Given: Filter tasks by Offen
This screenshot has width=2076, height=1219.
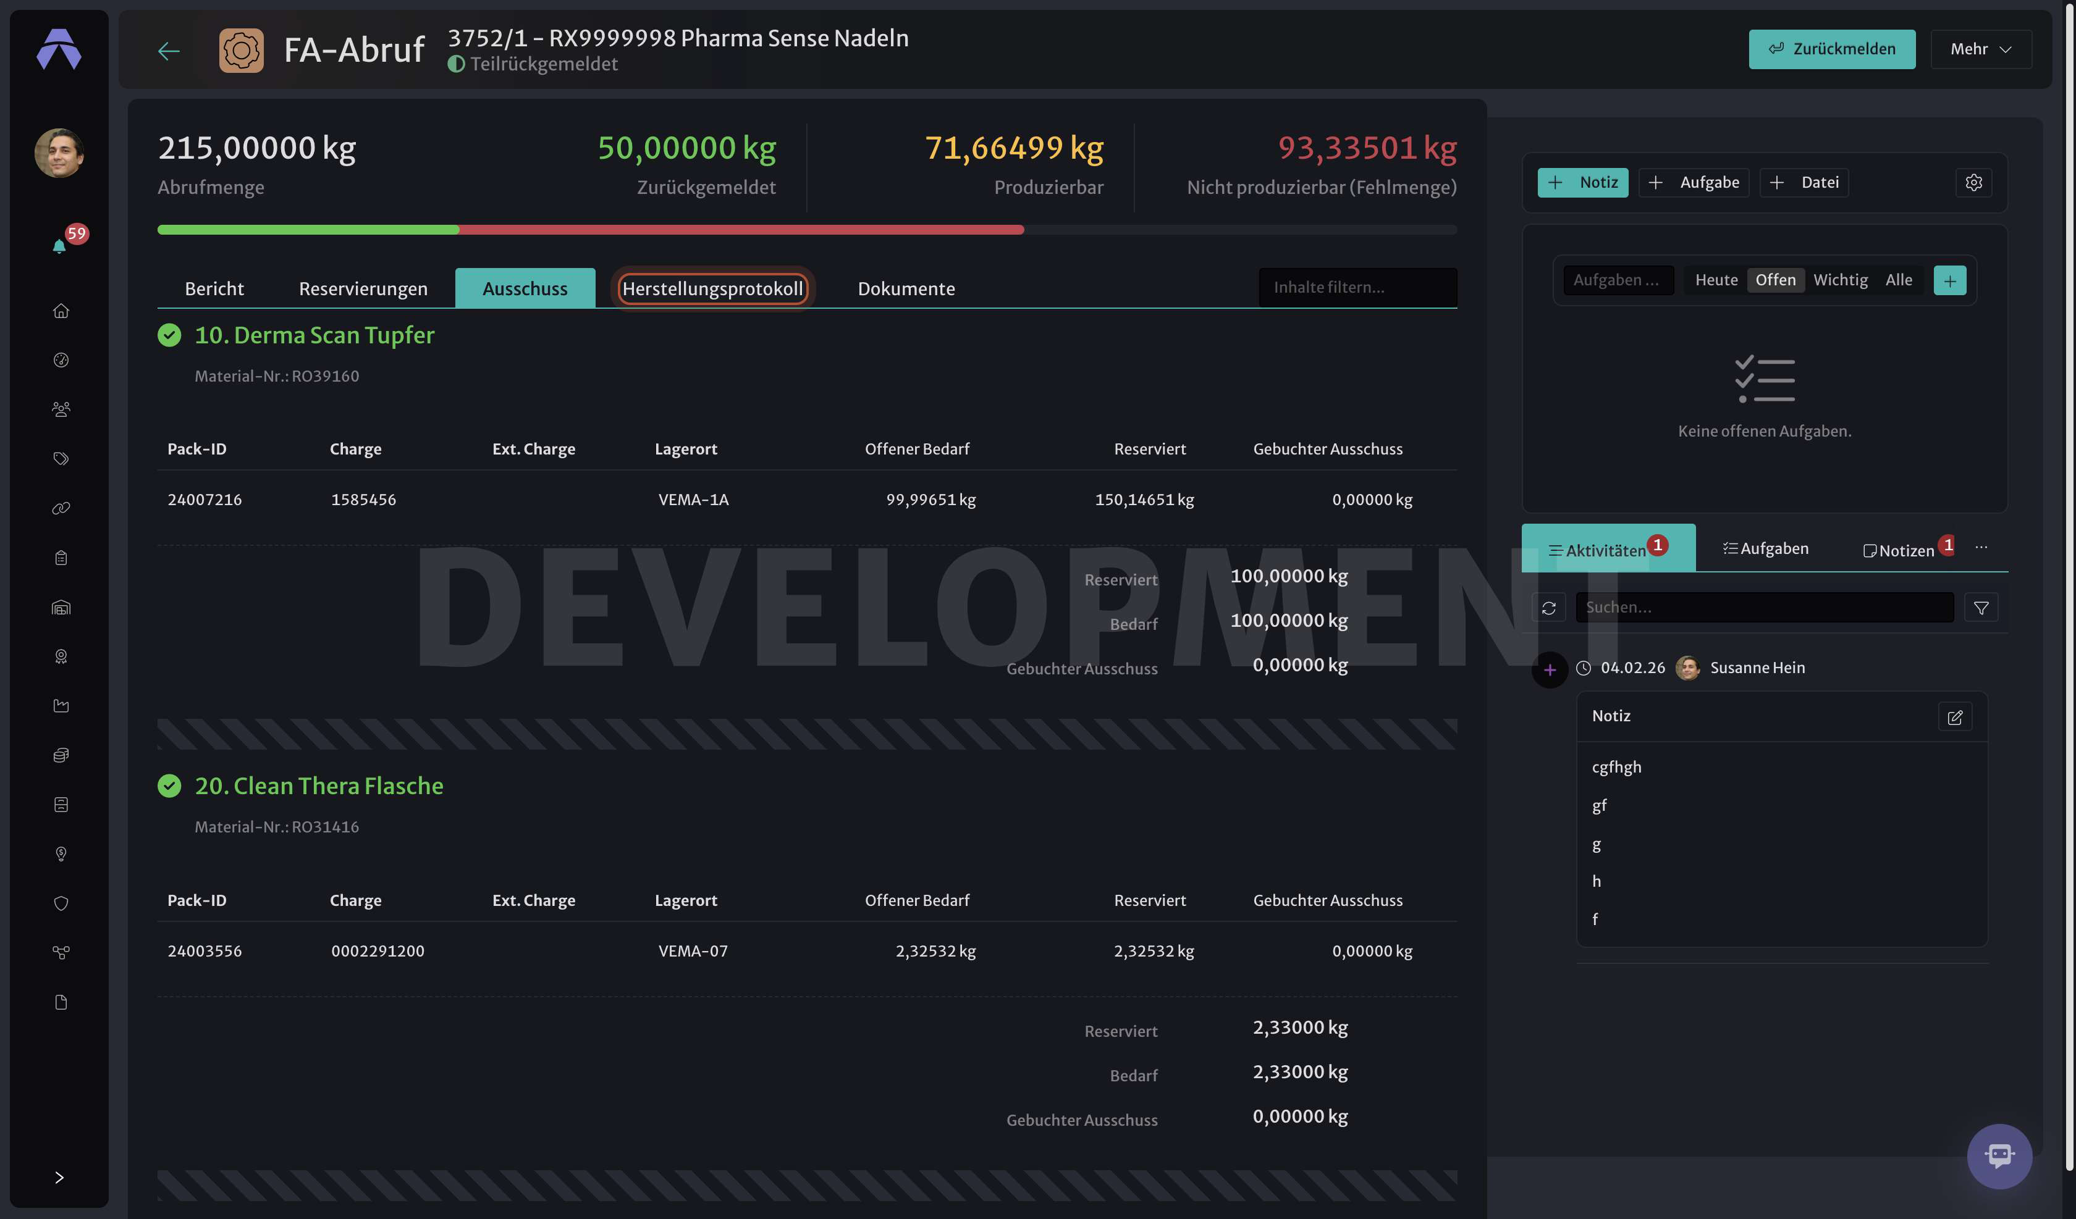Looking at the screenshot, I should pos(1775,280).
